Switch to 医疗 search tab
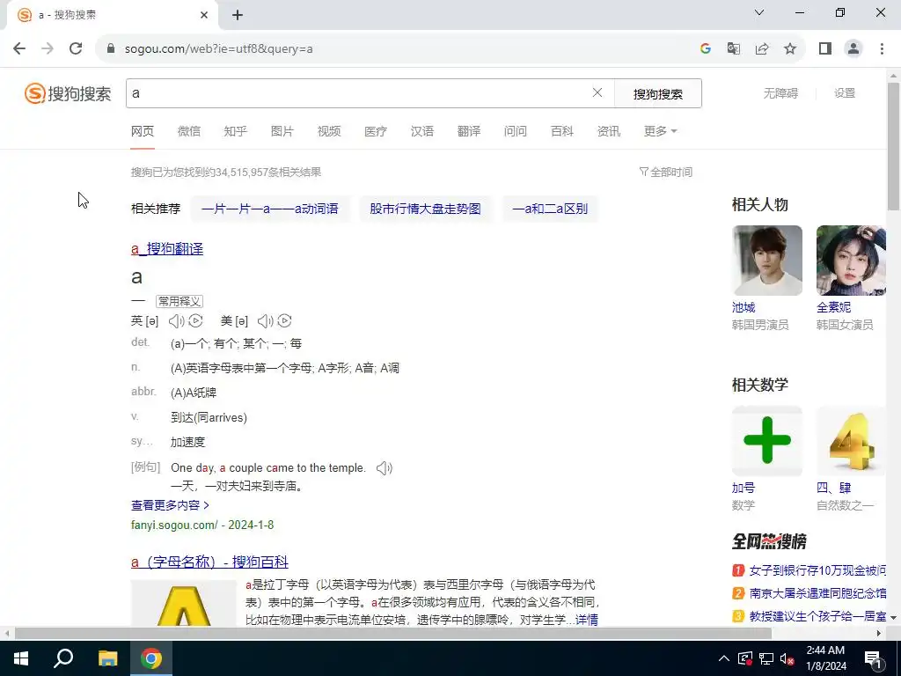Screen dimensions: 901x676 pyautogui.click(x=375, y=131)
